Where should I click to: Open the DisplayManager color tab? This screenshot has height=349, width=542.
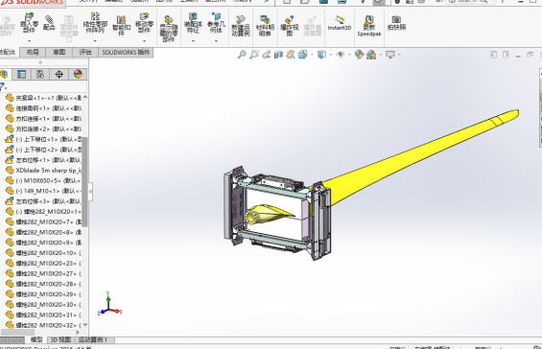pos(78,74)
